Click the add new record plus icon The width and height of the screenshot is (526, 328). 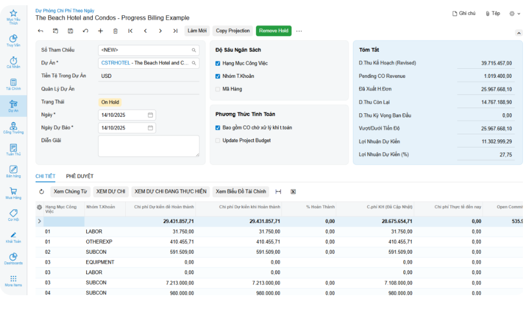coord(100,31)
